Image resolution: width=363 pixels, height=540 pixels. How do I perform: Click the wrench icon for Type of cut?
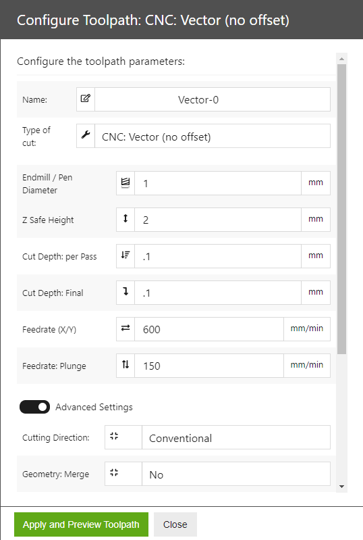point(85,135)
